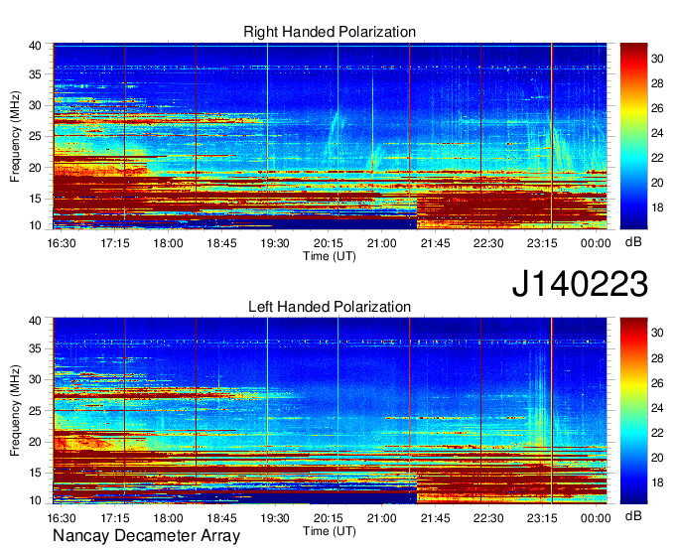Click 30 MHz tick on right-handed frequency axis
The image size is (675, 548).
tap(35, 105)
